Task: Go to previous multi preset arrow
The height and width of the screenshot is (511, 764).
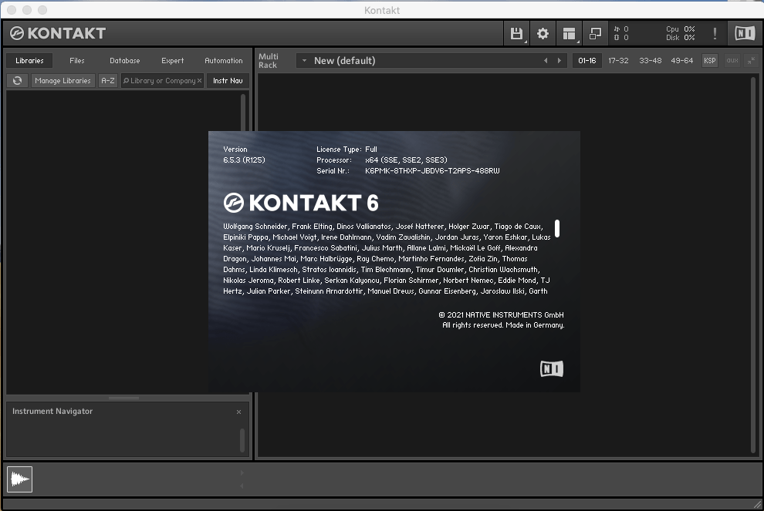Action: click(x=546, y=61)
